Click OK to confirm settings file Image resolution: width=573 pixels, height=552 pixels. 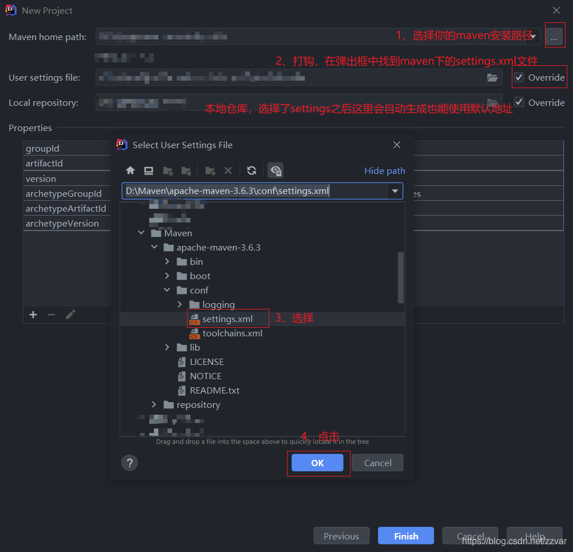coord(317,463)
